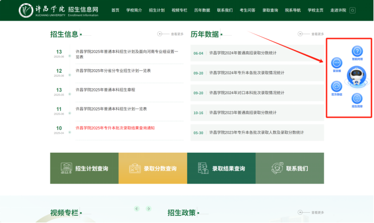Click the 05-30 date label
The image size is (374, 223).
click(198, 133)
